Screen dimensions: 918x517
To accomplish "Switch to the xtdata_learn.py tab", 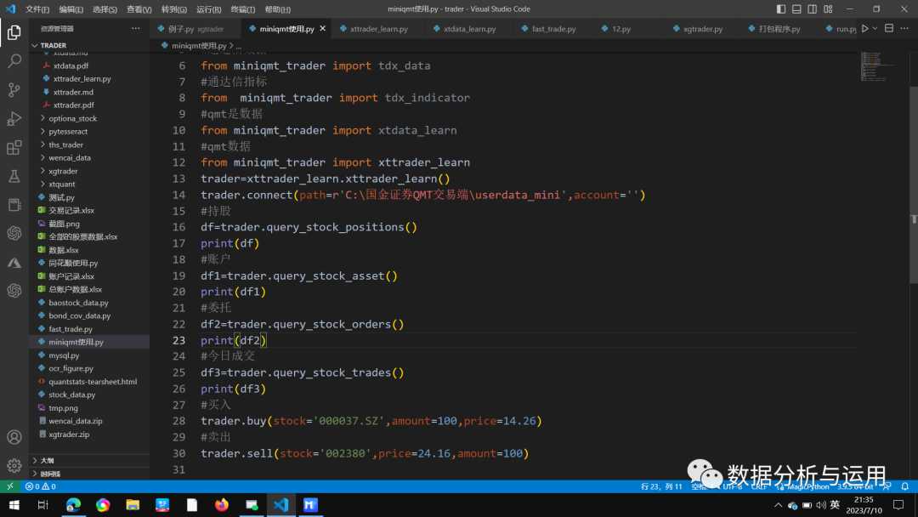I will point(469,29).
